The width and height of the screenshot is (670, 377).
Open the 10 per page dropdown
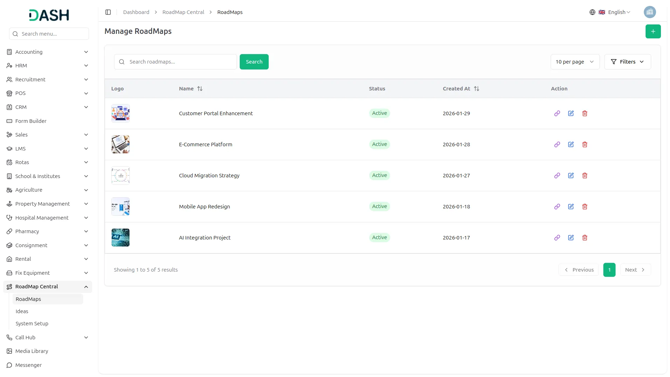click(574, 61)
